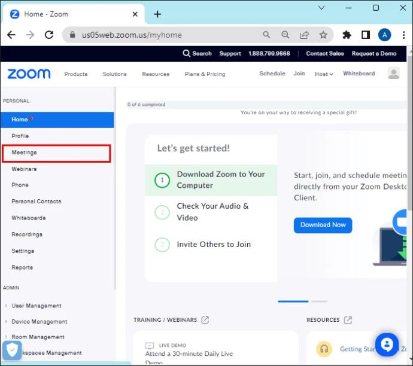Click the headphones Getting Started icon
This screenshot has height=366, width=413.
pos(324,349)
